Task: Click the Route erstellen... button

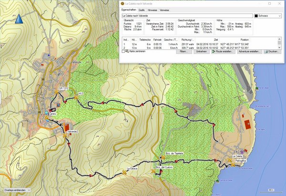Action: click(x=223, y=51)
